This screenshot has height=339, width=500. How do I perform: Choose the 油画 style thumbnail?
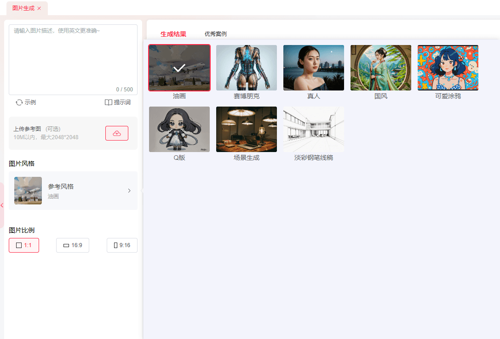179,68
